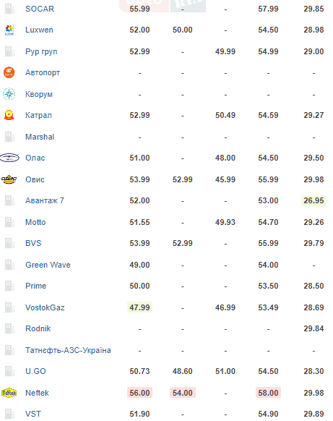
Task: Open the SOCAR station link
Action: [x=40, y=9]
